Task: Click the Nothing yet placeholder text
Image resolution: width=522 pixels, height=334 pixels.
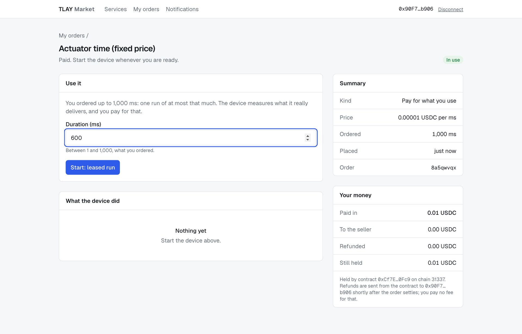Action: point(191,231)
